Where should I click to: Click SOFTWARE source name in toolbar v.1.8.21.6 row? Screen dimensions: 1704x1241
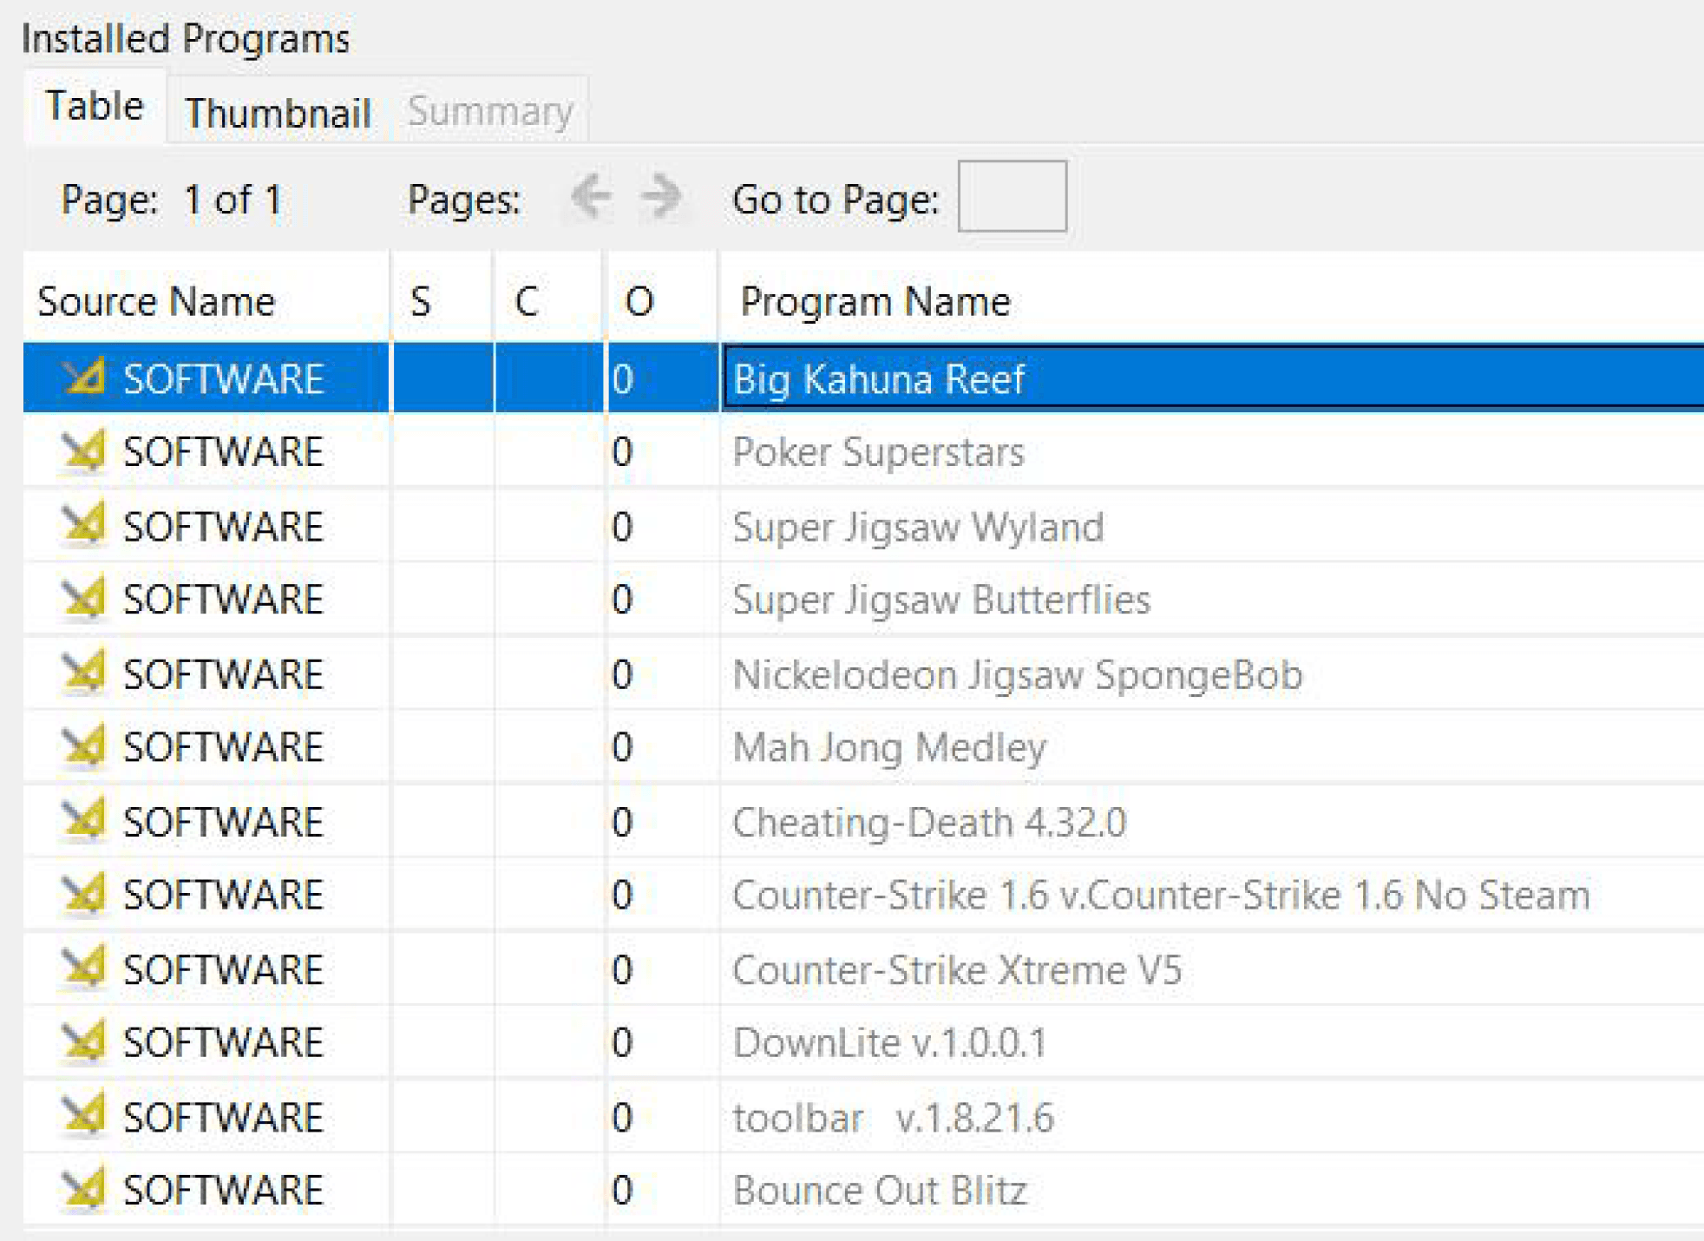point(223,1116)
